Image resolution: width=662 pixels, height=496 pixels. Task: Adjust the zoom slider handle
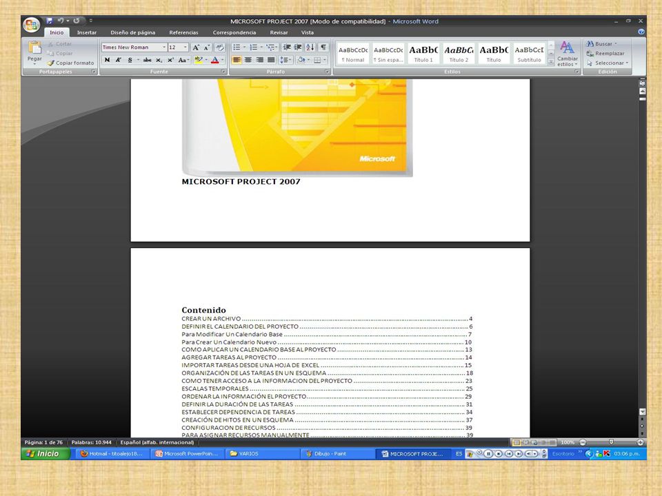click(611, 442)
